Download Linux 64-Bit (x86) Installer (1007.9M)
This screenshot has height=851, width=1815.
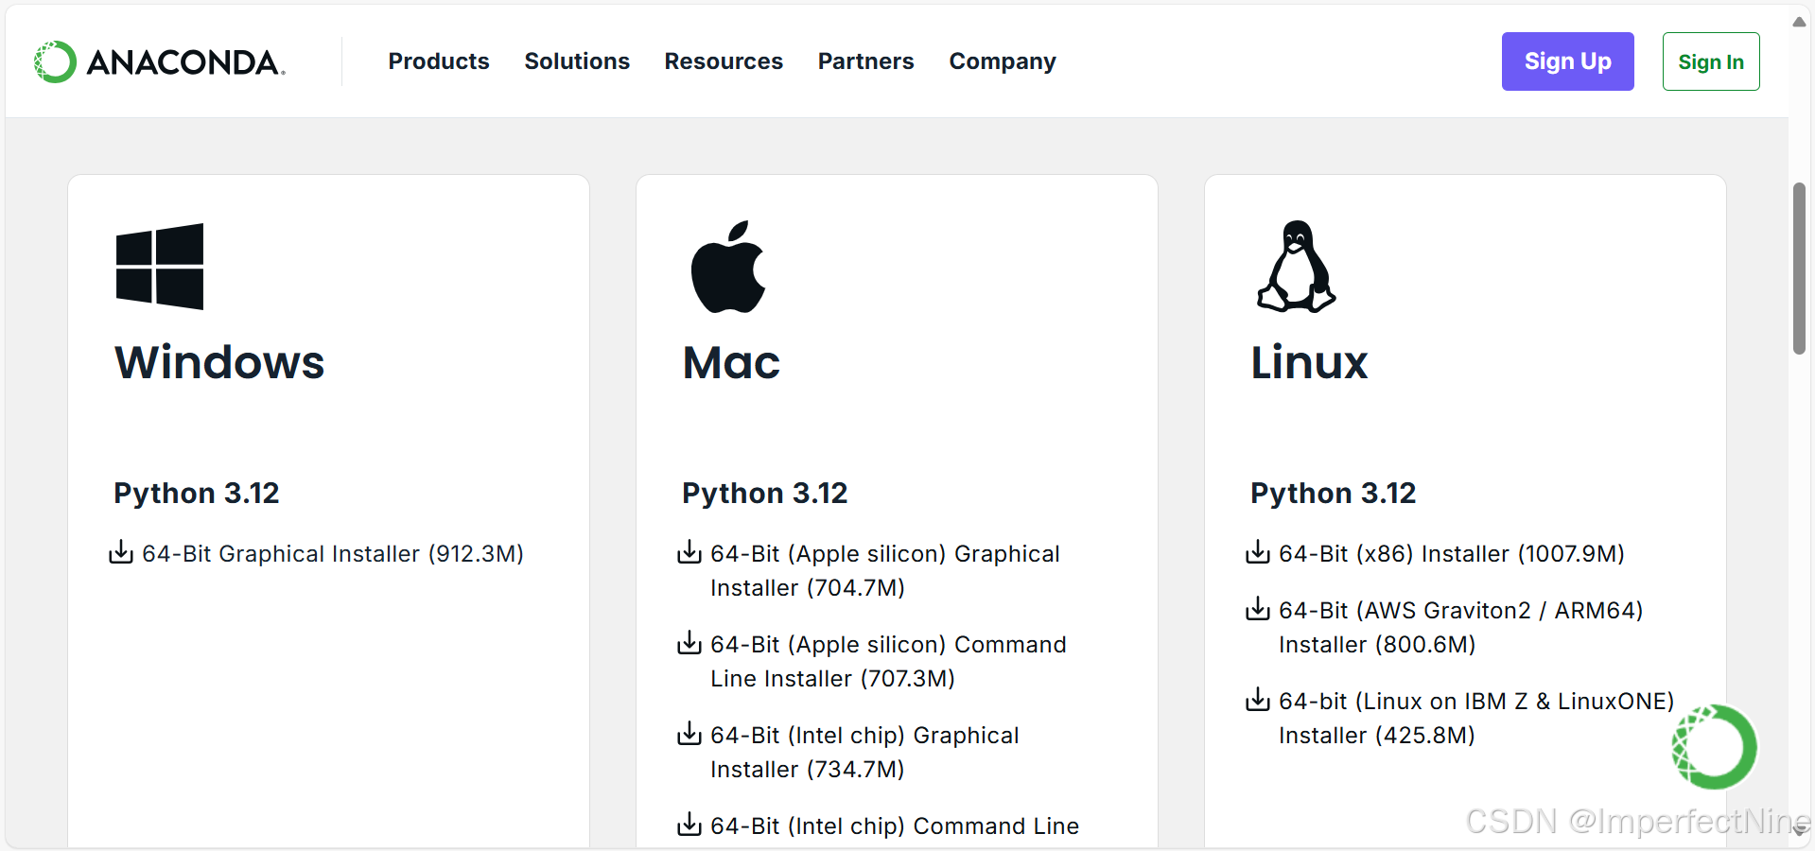pos(1452,553)
